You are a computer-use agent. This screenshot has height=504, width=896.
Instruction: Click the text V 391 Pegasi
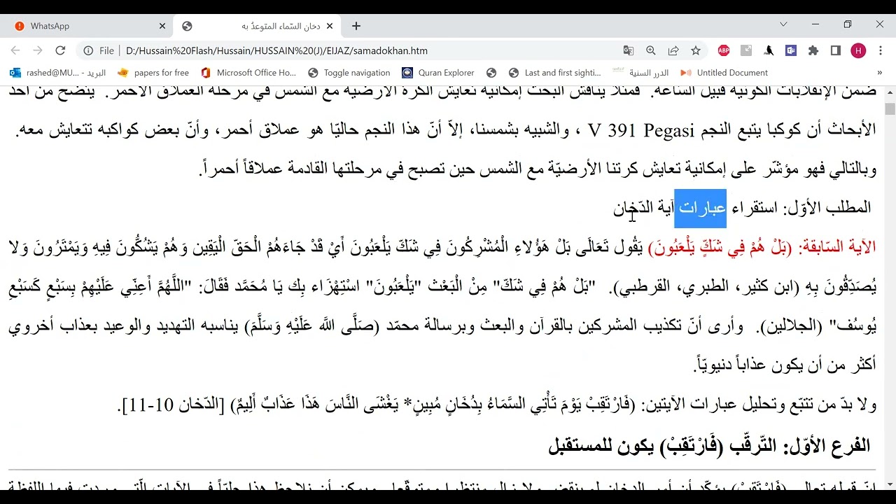point(642,131)
